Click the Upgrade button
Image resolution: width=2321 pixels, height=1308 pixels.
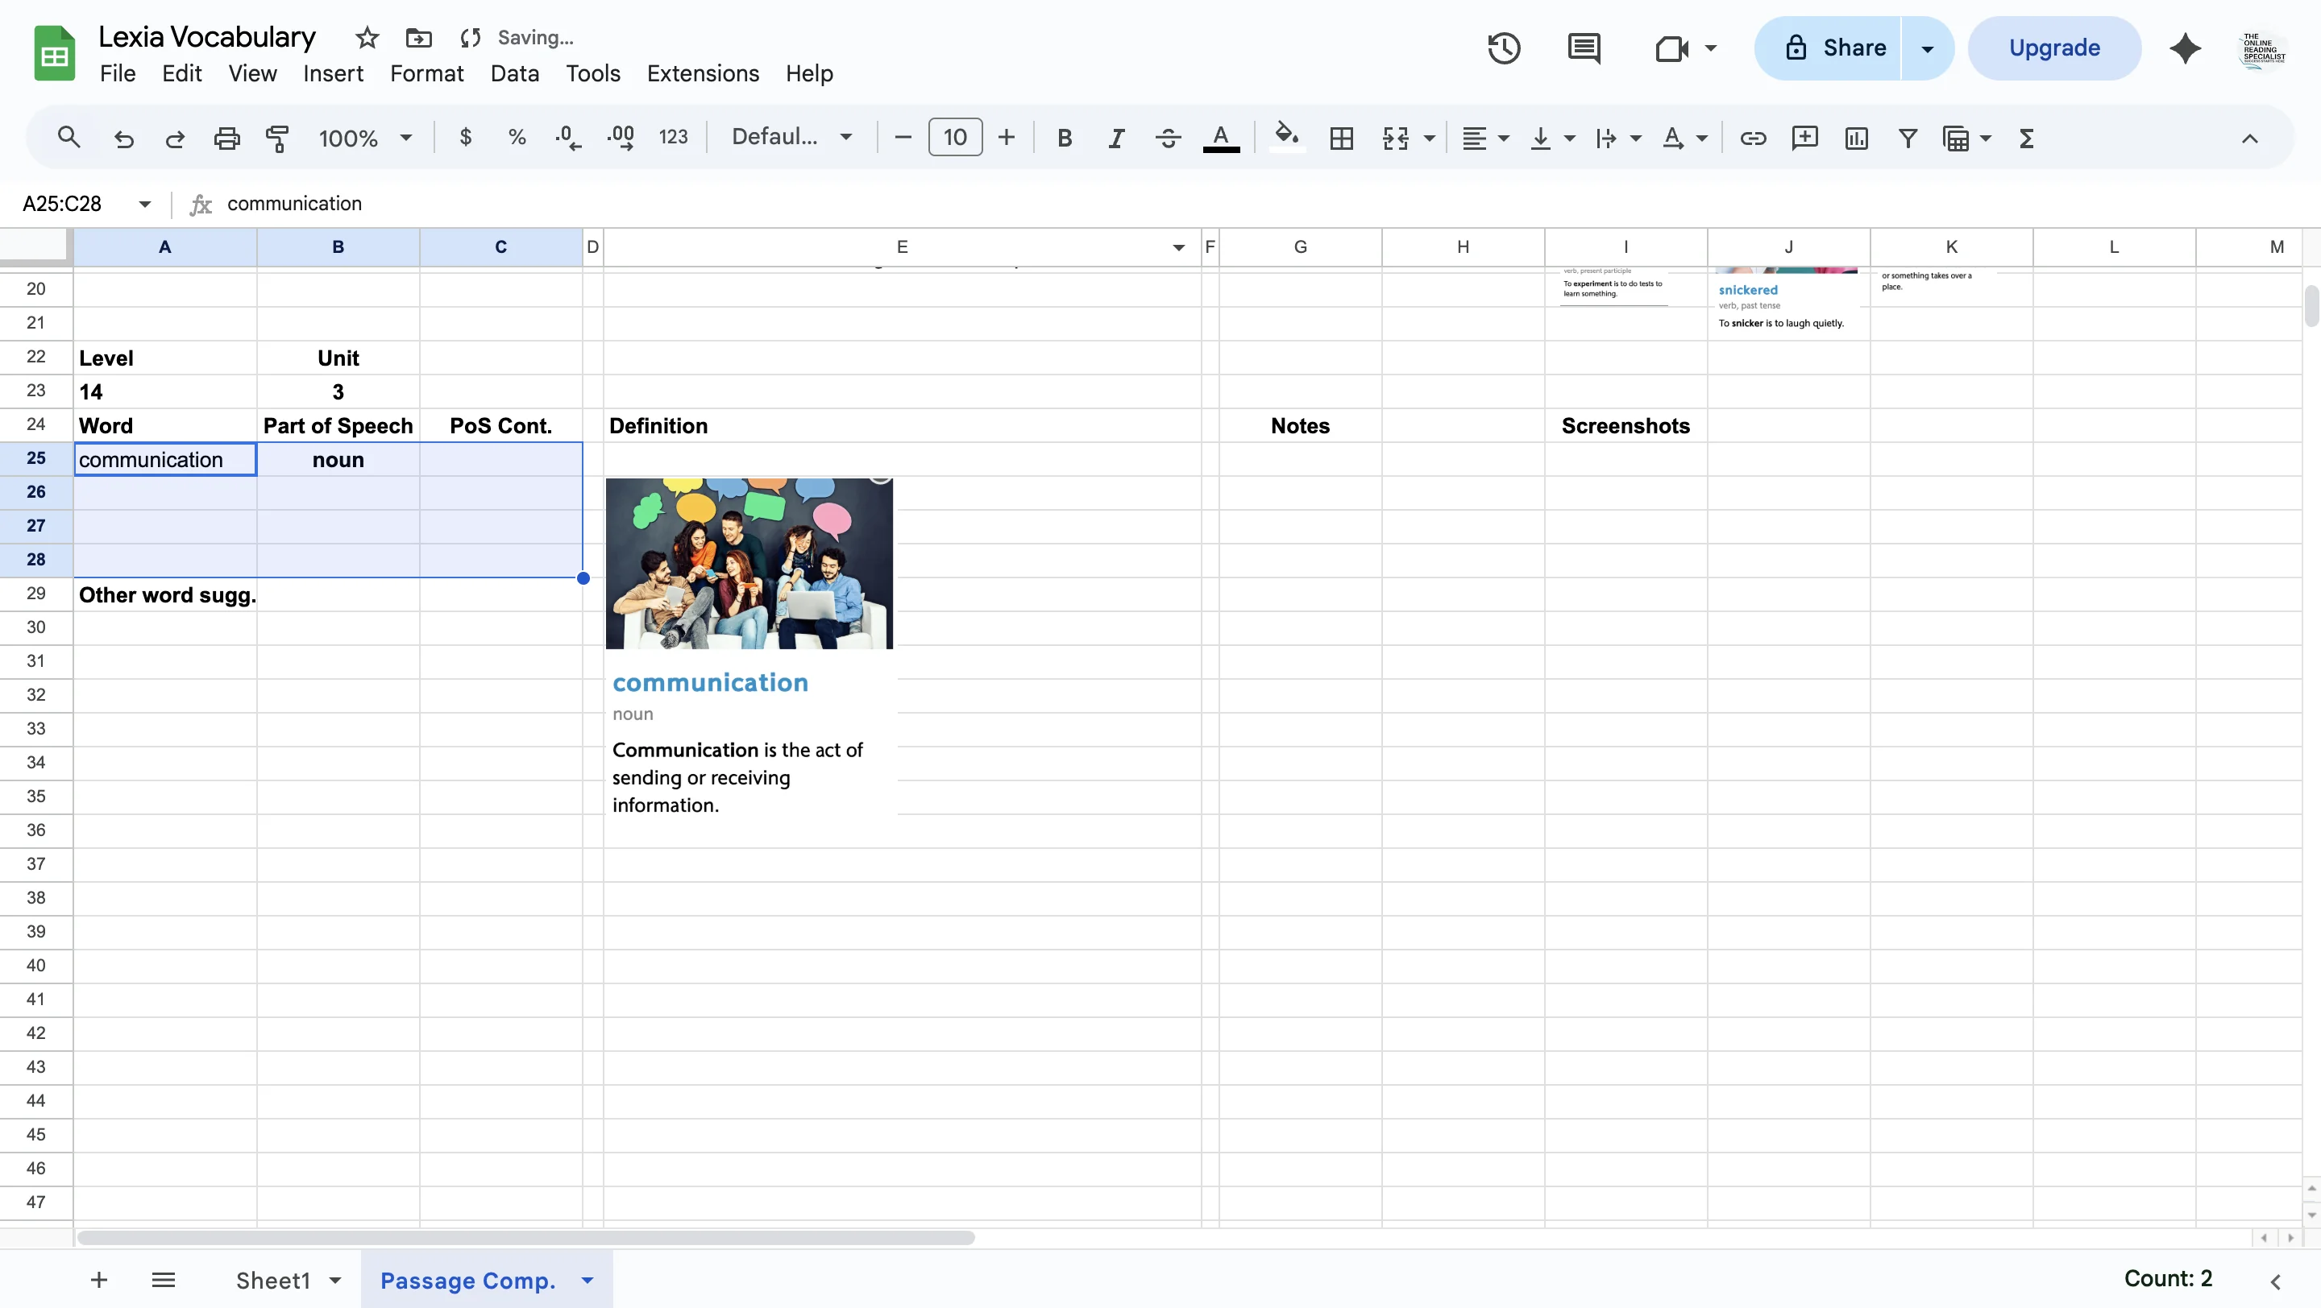tap(2054, 48)
